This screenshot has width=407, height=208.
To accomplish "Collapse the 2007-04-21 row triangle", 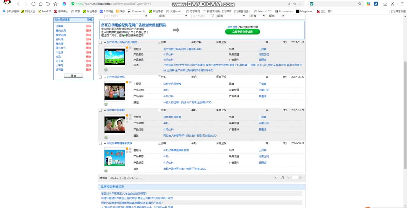I will 105,110.
